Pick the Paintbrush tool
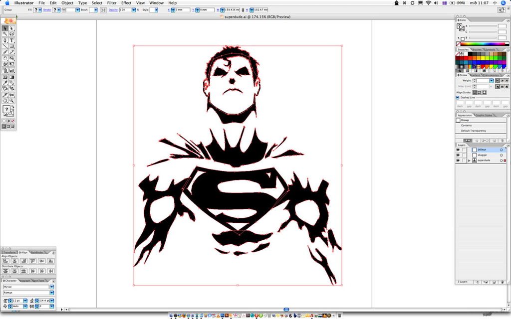This screenshot has width=511, height=319. pos(5,52)
